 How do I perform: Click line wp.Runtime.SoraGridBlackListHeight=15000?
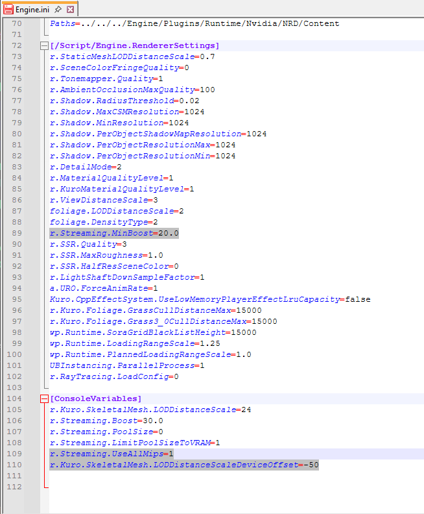[x=153, y=332]
